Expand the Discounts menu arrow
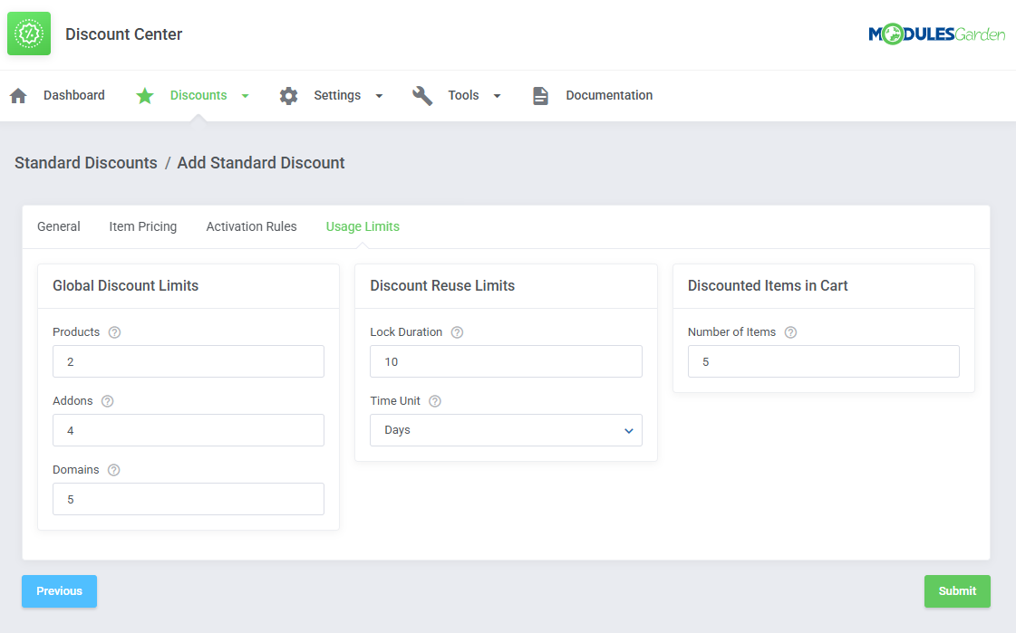 pos(246,96)
